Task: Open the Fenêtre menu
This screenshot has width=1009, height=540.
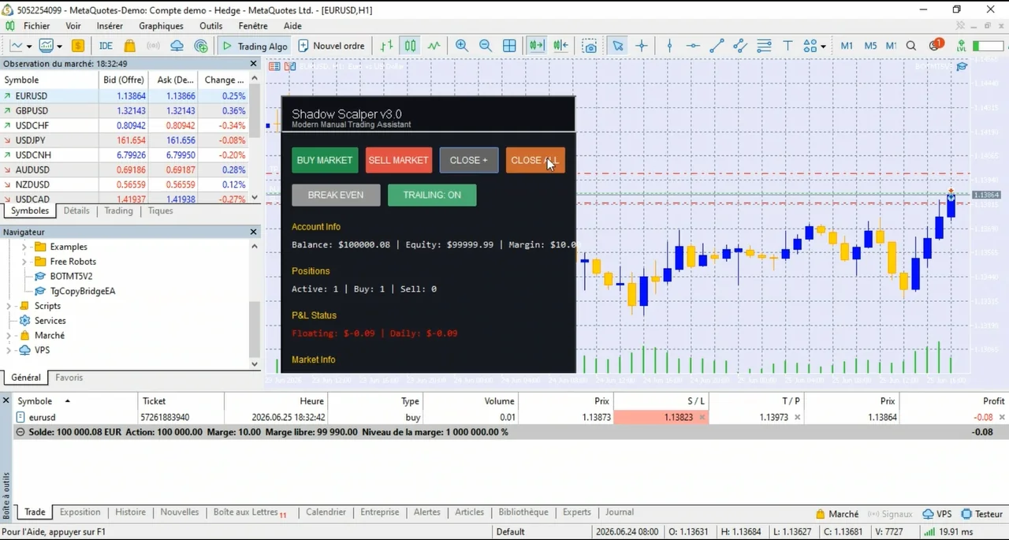Action: pos(253,26)
